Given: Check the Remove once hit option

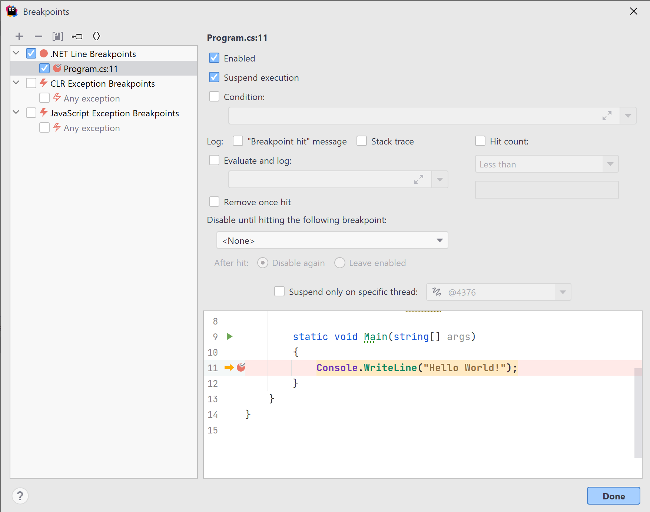Looking at the screenshot, I should pos(214,202).
